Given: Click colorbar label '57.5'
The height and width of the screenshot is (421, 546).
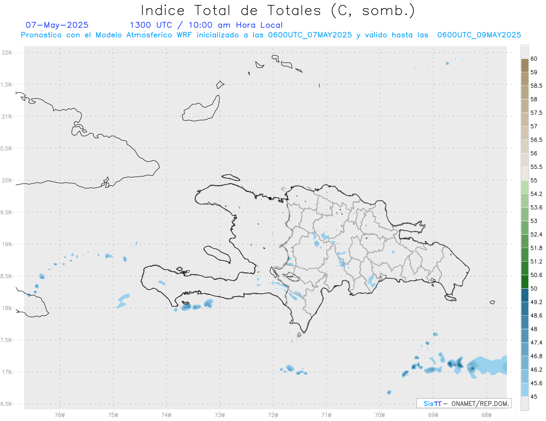Looking at the screenshot, I should (536, 113).
